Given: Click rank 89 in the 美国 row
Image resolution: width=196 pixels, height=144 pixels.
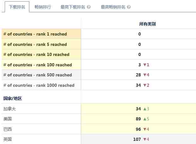Looking at the screenshot, I should [x=138, y=119].
